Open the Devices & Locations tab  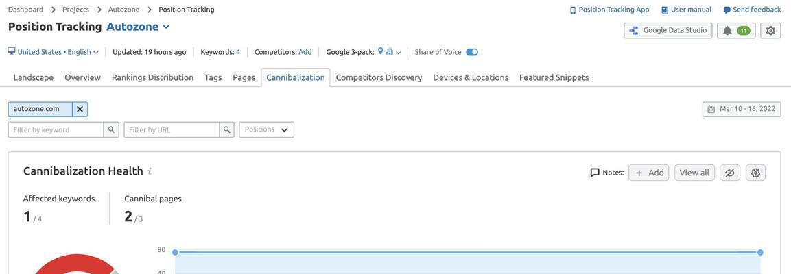pyautogui.click(x=471, y=77)
